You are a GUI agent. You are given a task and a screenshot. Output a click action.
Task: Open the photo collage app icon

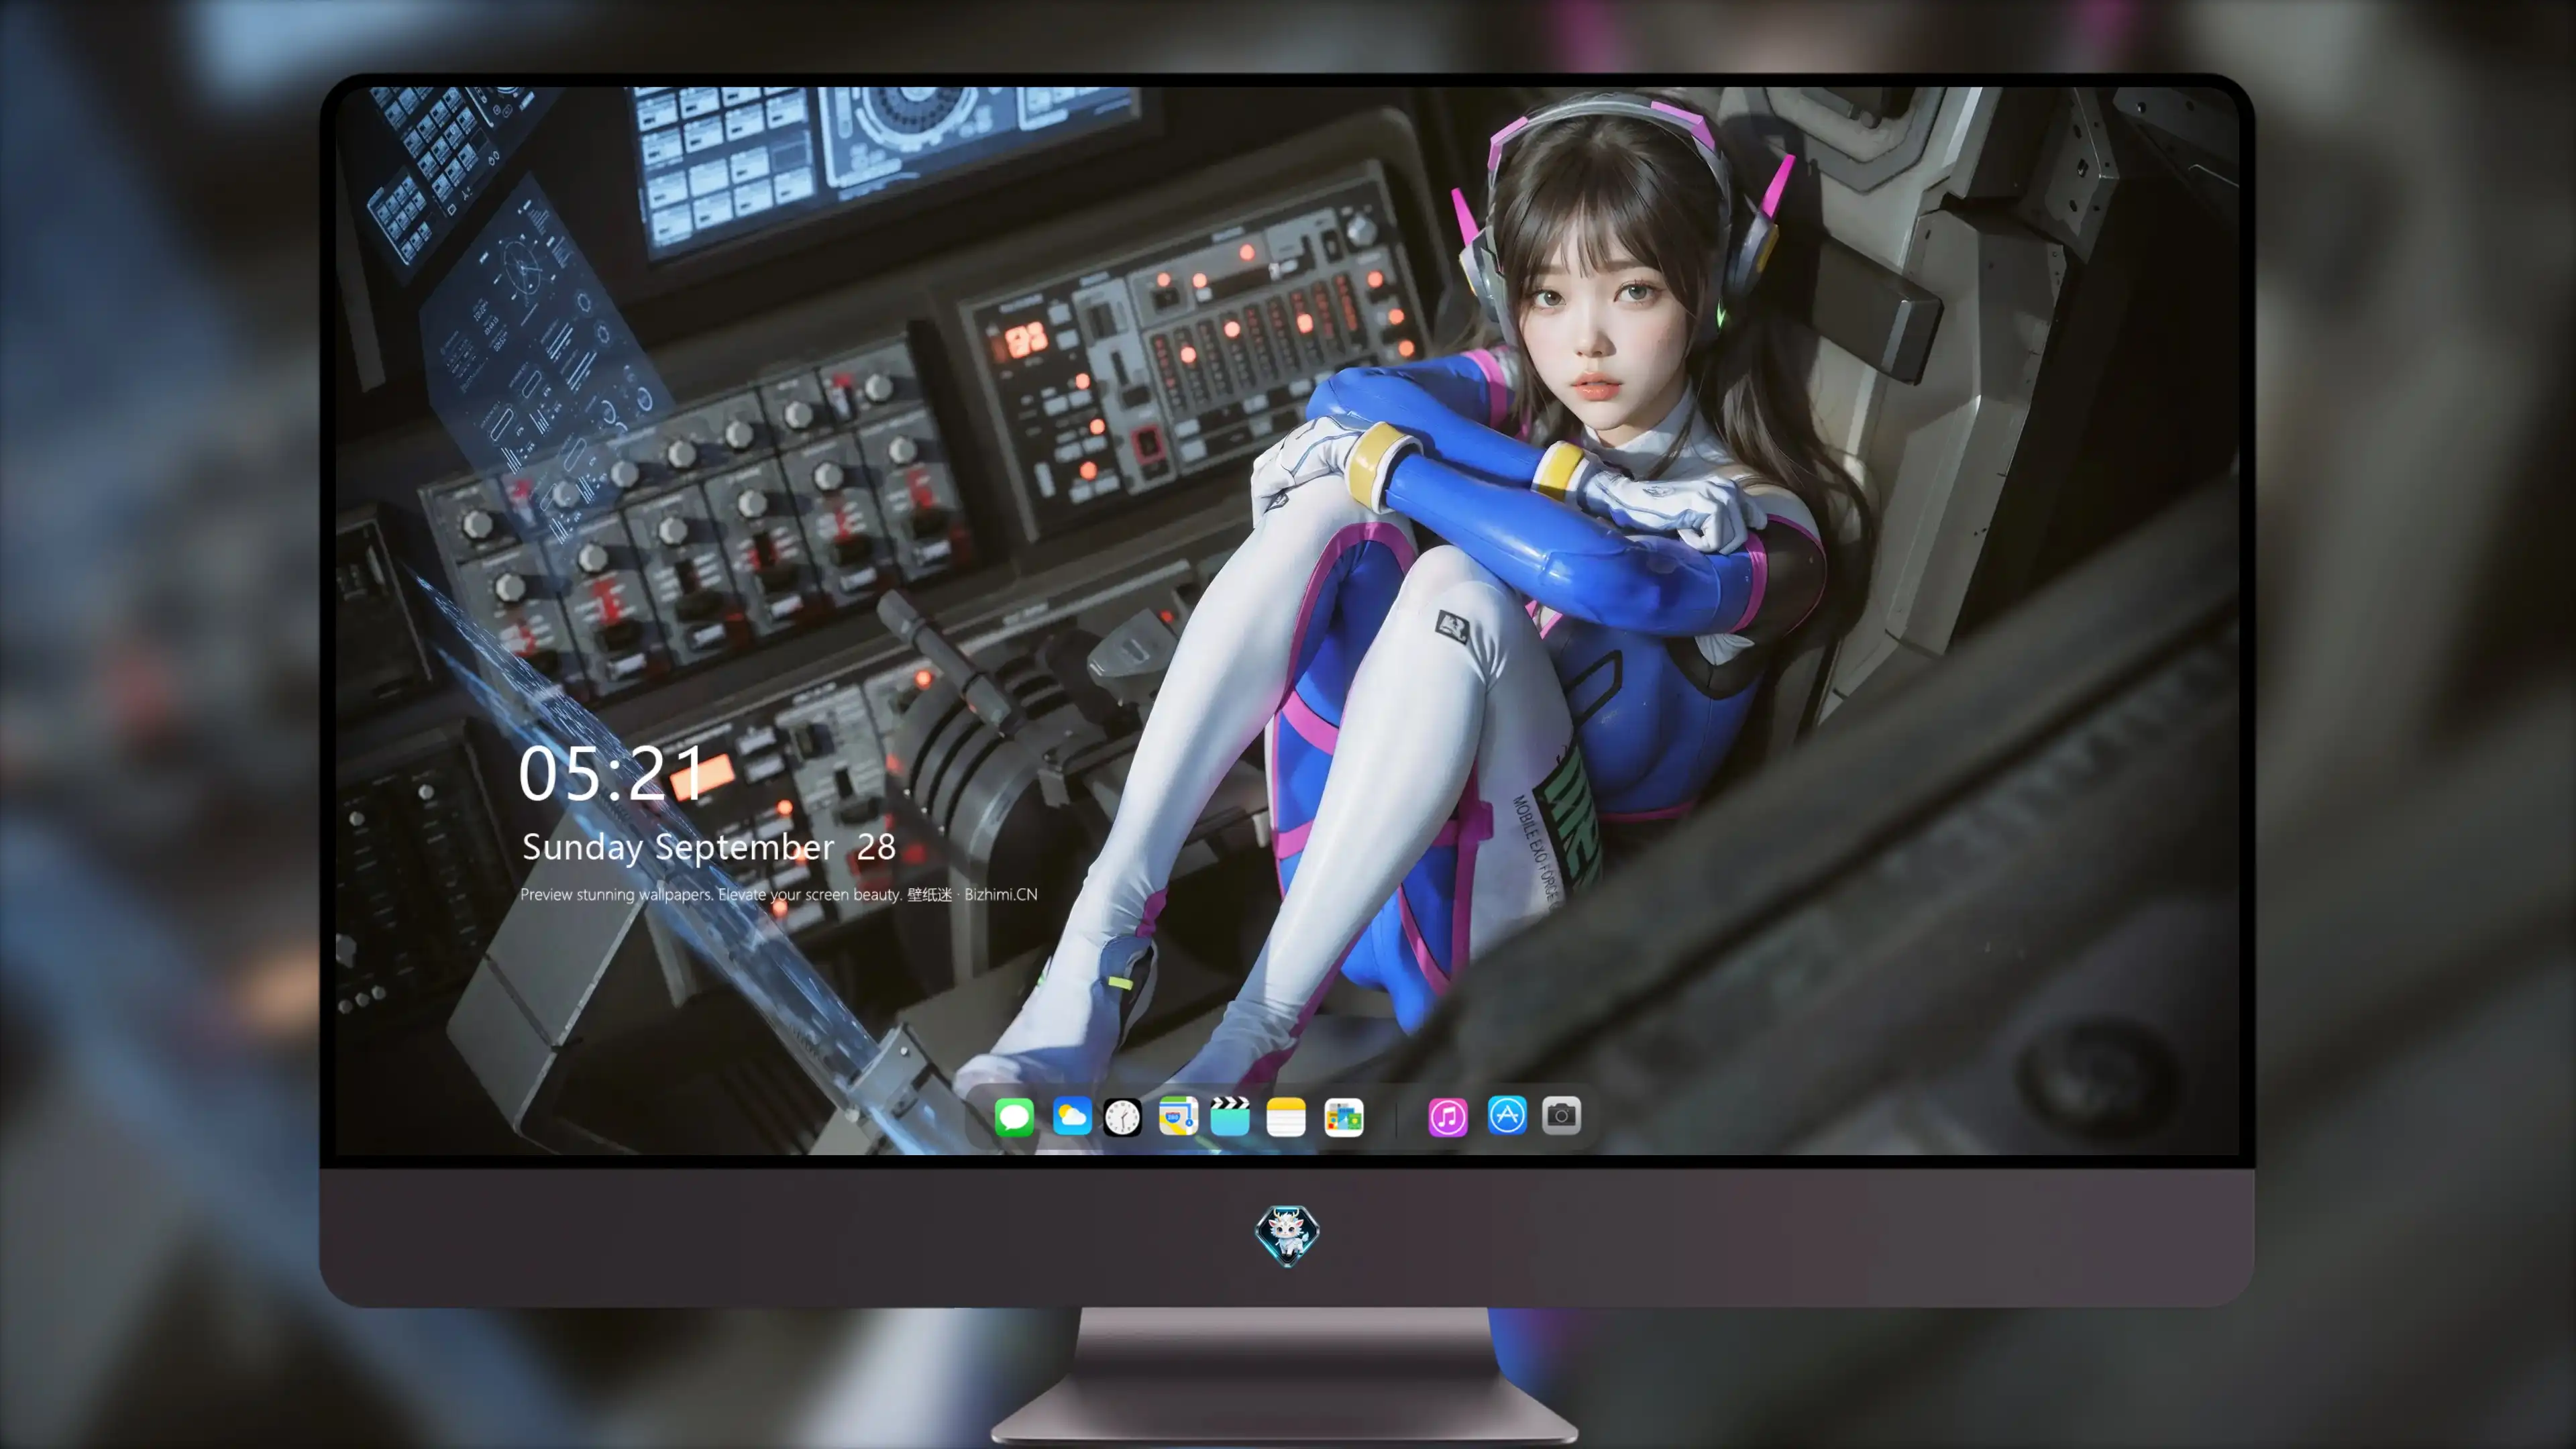pos(1343,1117)
